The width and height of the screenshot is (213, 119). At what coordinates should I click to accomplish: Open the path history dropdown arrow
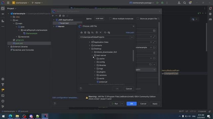click(x=132, y=37)
